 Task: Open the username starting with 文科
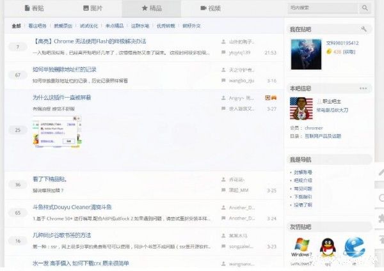pos(342,43)
